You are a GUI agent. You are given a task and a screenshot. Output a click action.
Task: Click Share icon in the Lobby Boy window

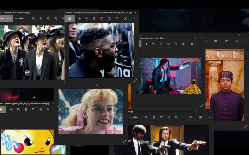[x=227, y=41]
